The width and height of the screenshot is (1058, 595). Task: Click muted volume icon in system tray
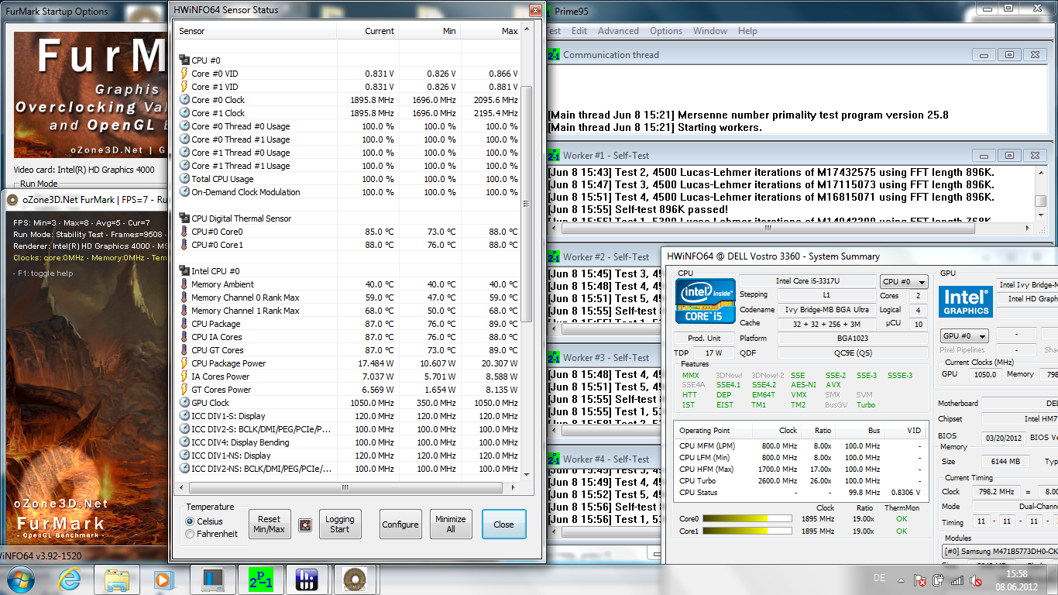pyautogui.click(x=976, y=580)
